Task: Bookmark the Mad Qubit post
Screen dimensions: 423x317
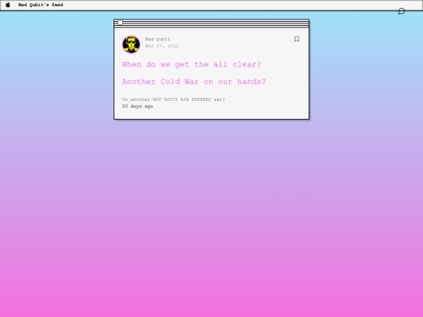Action: click(x=297, y=39)
